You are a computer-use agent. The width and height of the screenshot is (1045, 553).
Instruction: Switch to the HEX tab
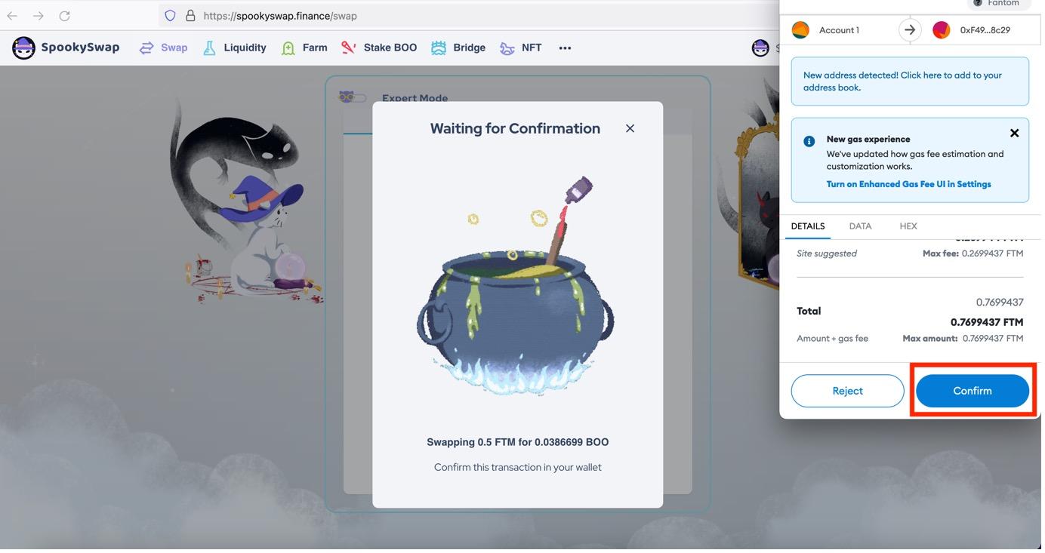[908, 226]
